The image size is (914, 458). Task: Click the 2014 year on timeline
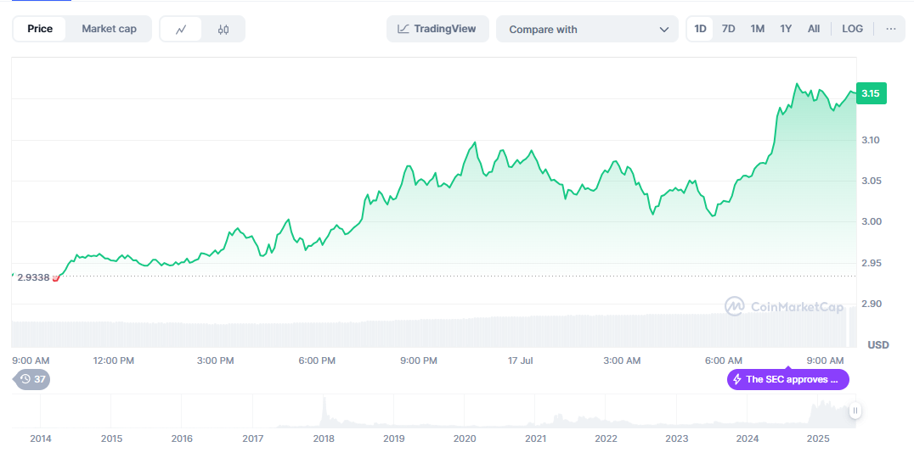tap(40, 438)
